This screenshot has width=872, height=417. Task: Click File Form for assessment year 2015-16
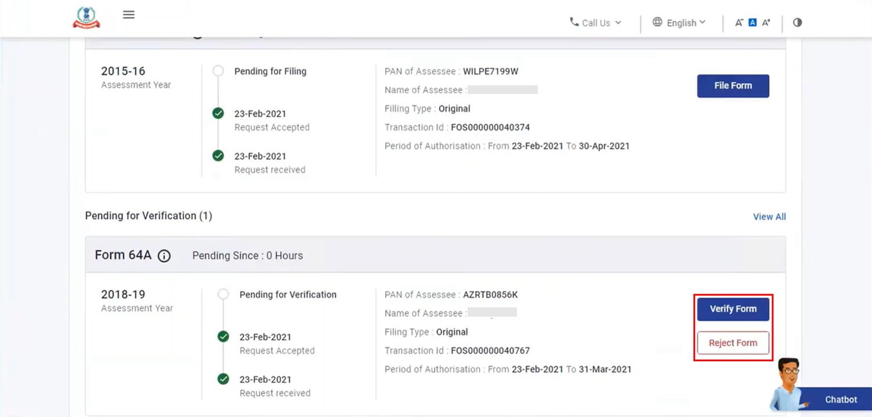click(733, 86)
